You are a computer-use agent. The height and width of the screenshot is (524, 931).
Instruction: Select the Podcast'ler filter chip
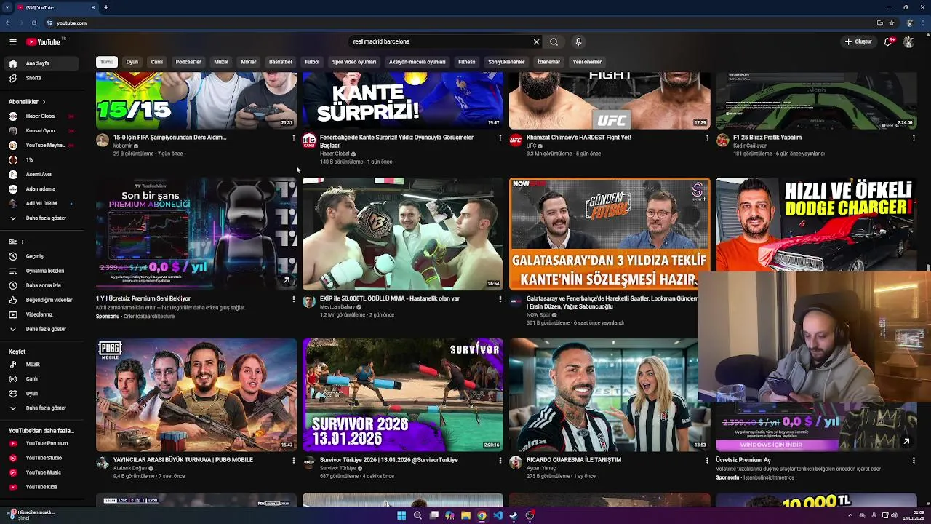click(x=188, y=62)
